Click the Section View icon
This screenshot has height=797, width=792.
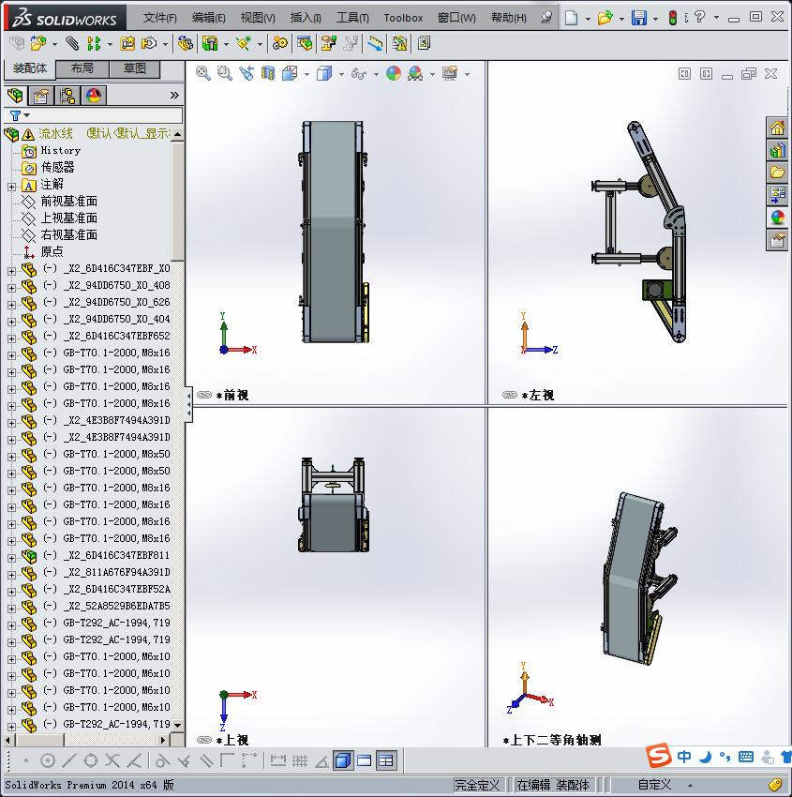(x=268, y=73)
